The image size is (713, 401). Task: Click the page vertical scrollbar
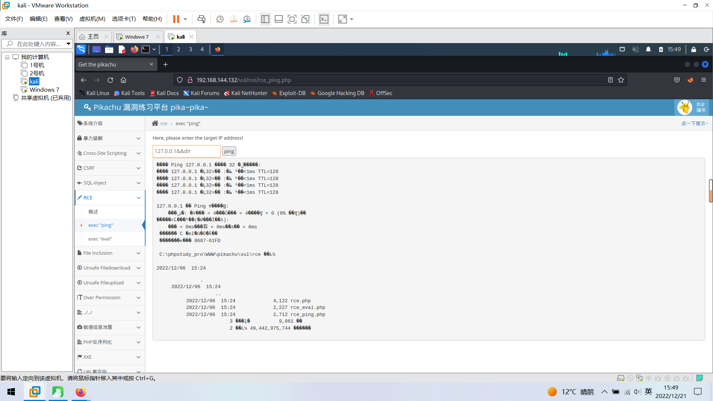coord(710,190)
